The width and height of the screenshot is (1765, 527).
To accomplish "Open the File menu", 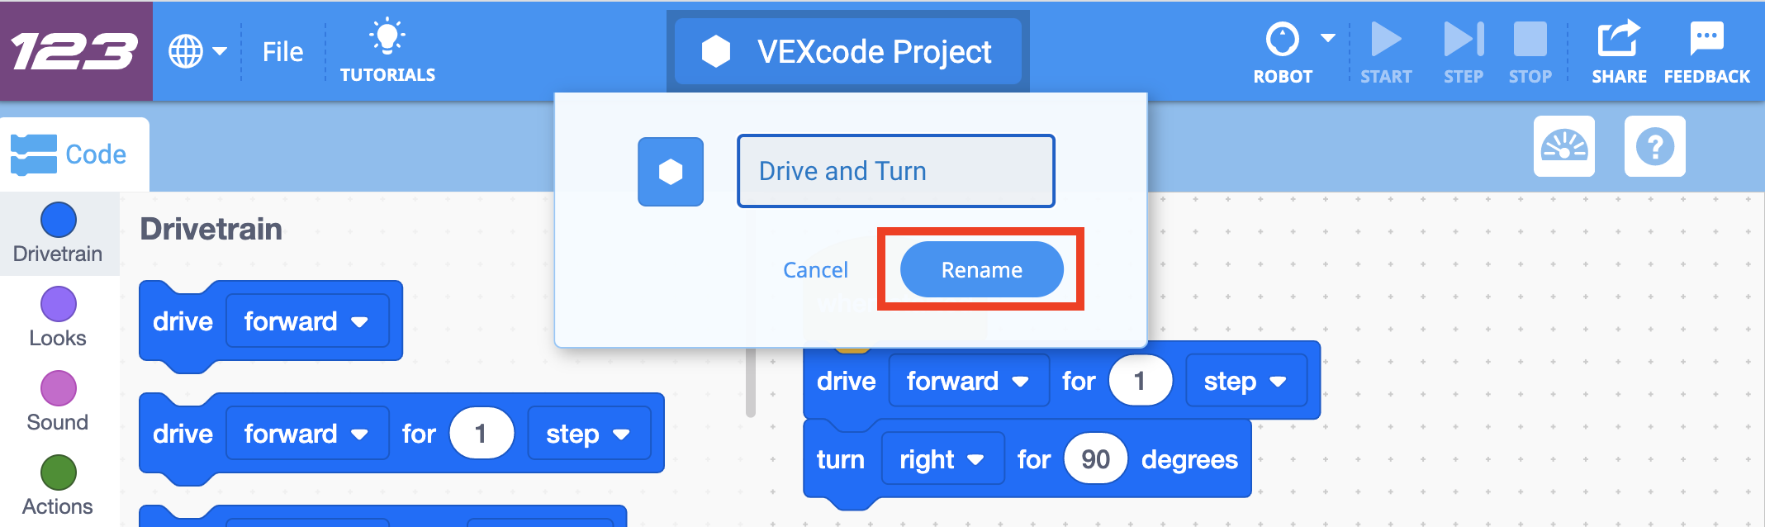I will pos(282,51).
